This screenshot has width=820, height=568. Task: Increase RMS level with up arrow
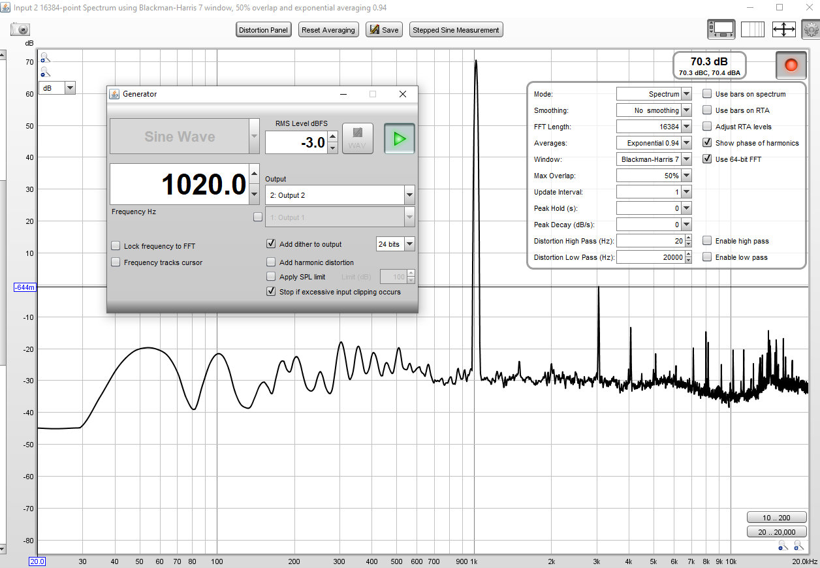coord(332,136)
